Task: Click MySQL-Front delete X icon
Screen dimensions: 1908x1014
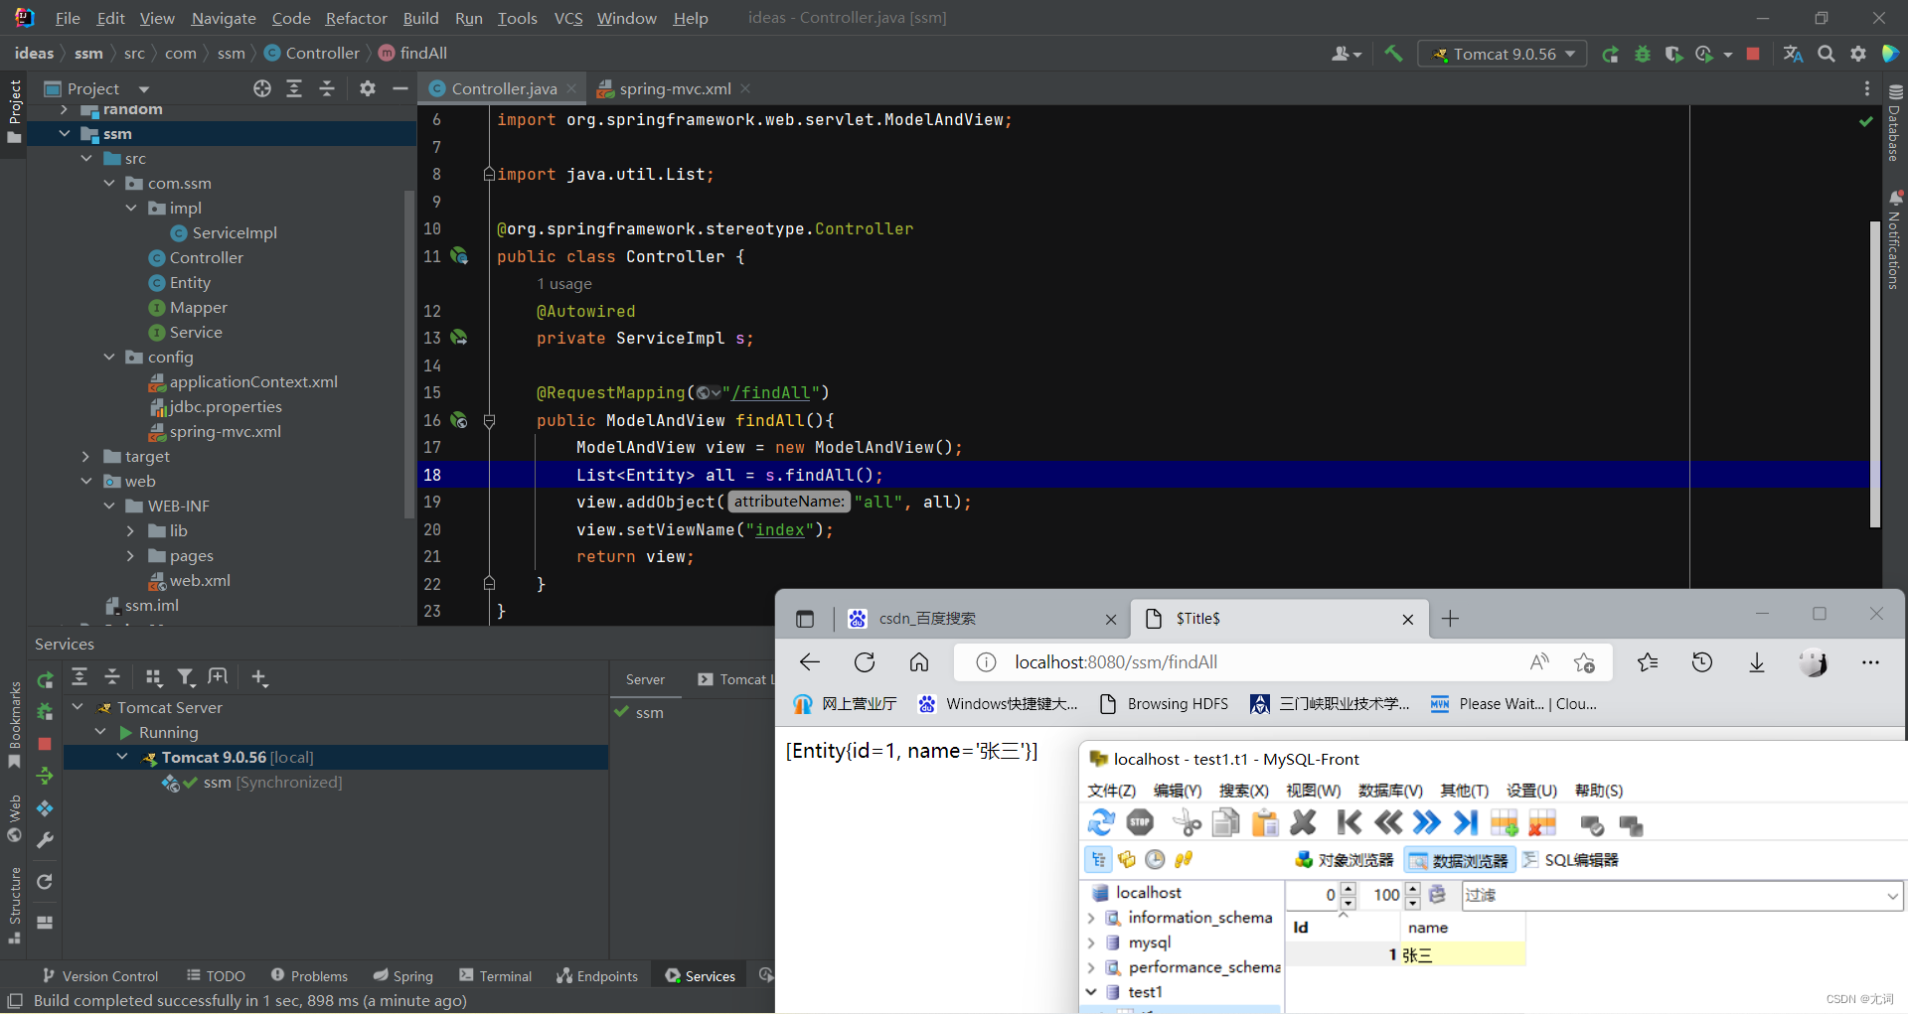Action: click(x=1303, y=822)
